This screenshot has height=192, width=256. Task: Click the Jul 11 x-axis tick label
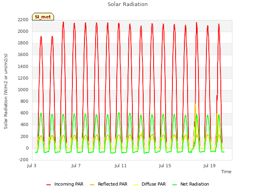click(x=120, y=166)
